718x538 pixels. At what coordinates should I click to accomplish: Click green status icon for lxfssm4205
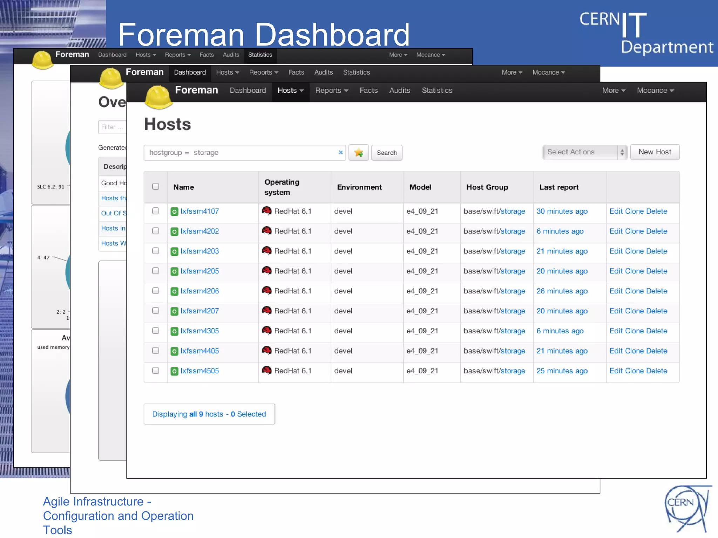tap(174, 271)
